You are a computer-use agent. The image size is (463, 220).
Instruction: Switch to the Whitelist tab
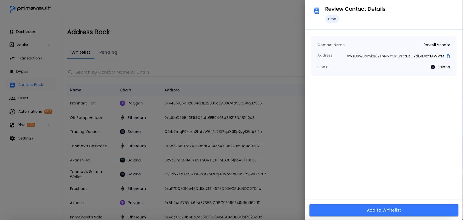[x=81, y=52]
